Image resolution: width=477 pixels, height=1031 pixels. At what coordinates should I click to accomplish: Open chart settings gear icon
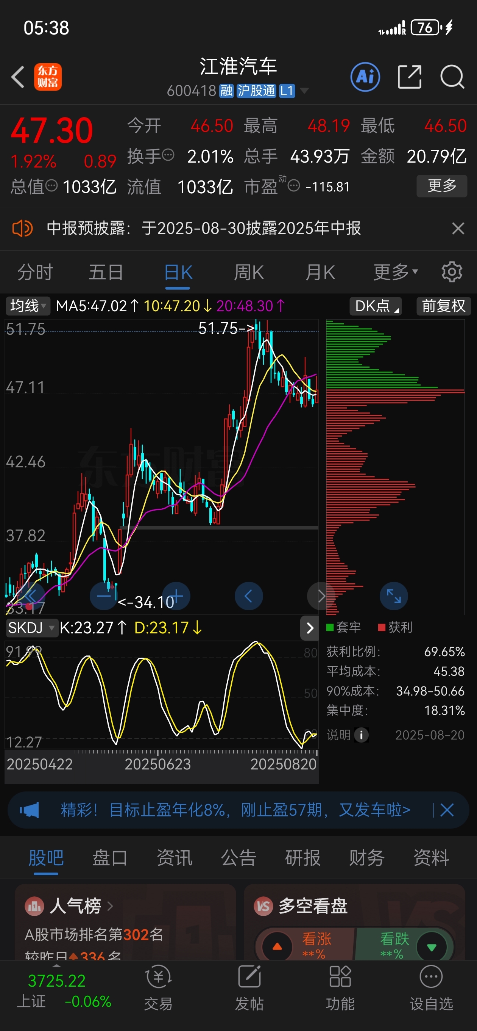tap(452, 272)
